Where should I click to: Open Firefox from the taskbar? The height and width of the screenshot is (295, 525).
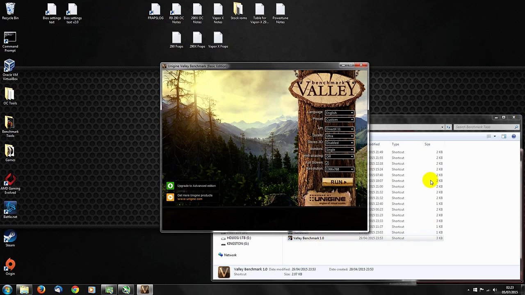[41, 290]
